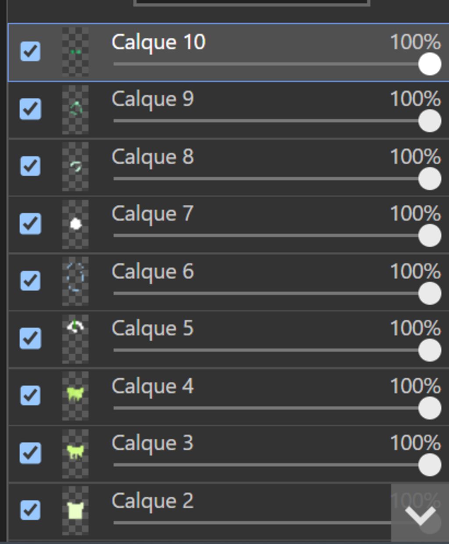
Task: Select the shirt thumbnail of Calque 2
Action: tap(75, 511)
